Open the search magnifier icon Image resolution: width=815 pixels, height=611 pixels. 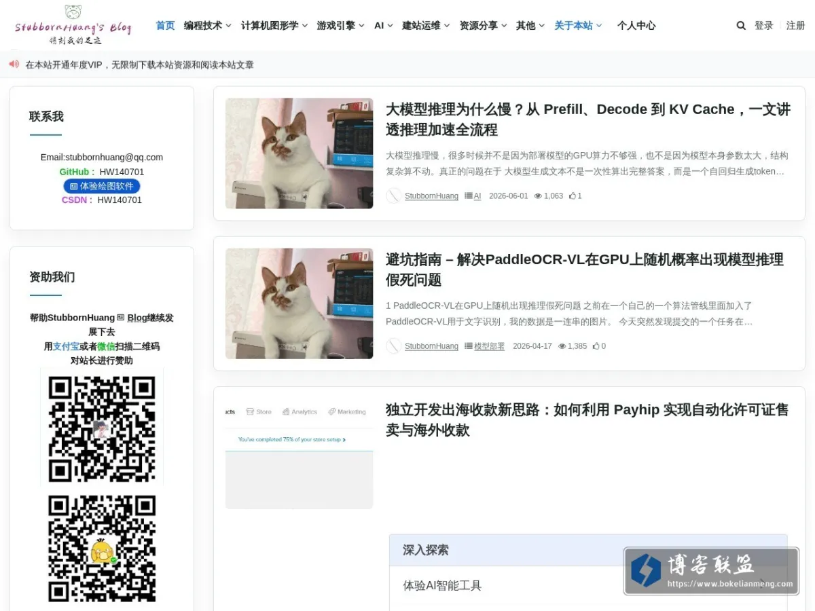[741, 26]
